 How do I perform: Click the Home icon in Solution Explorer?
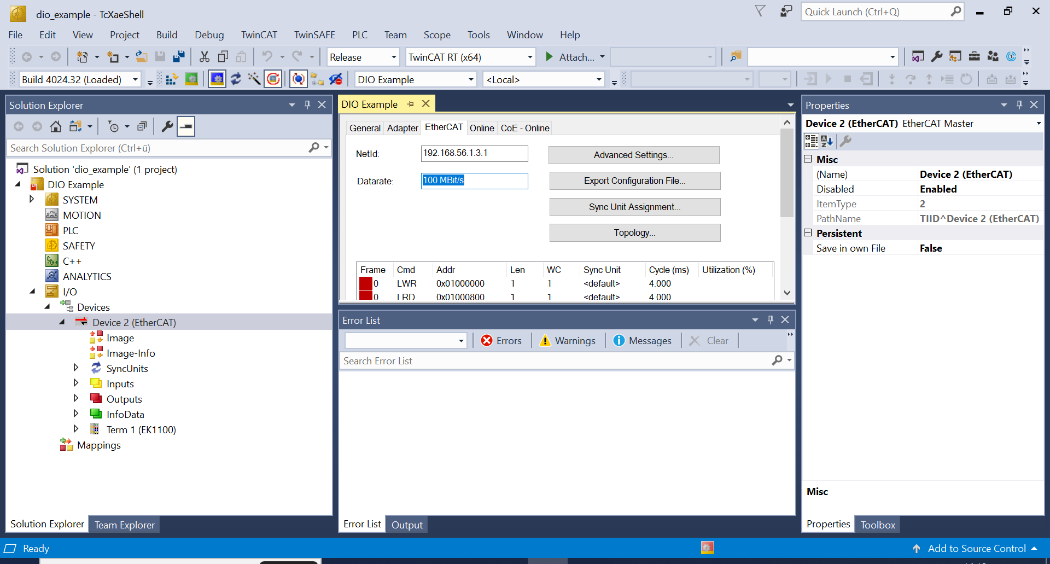coord(56,127)
